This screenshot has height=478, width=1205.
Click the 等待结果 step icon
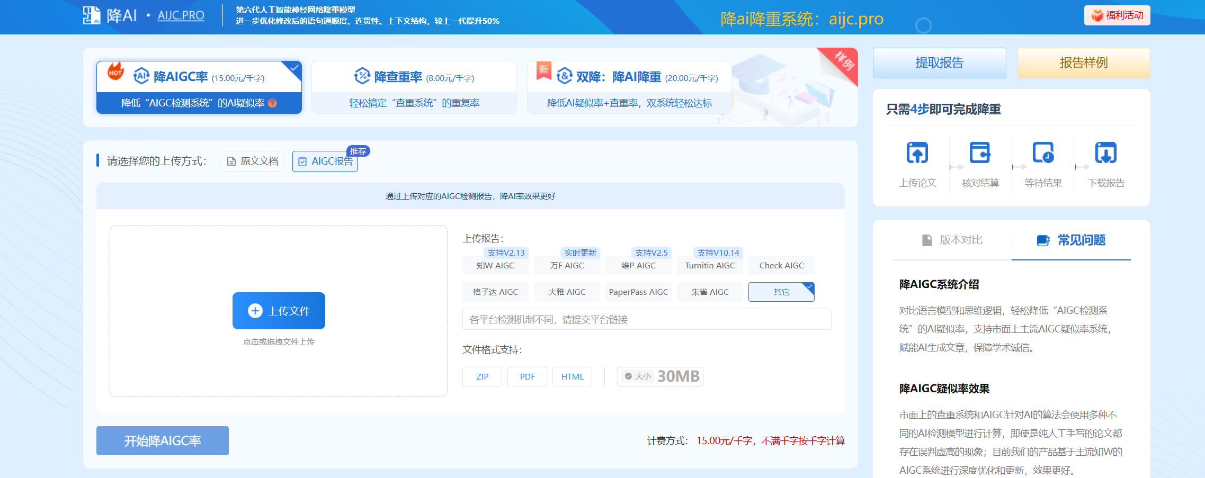pyautogui.click(x=1043, y=152)
